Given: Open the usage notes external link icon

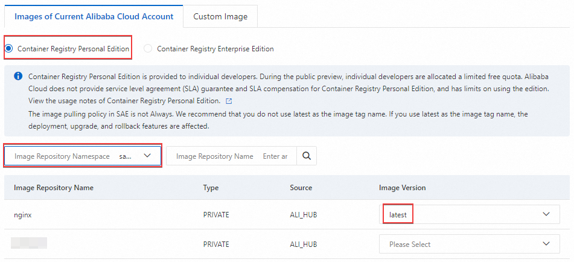Looking at the screenshot, I should pyautogui.click(x=228, y=101).
